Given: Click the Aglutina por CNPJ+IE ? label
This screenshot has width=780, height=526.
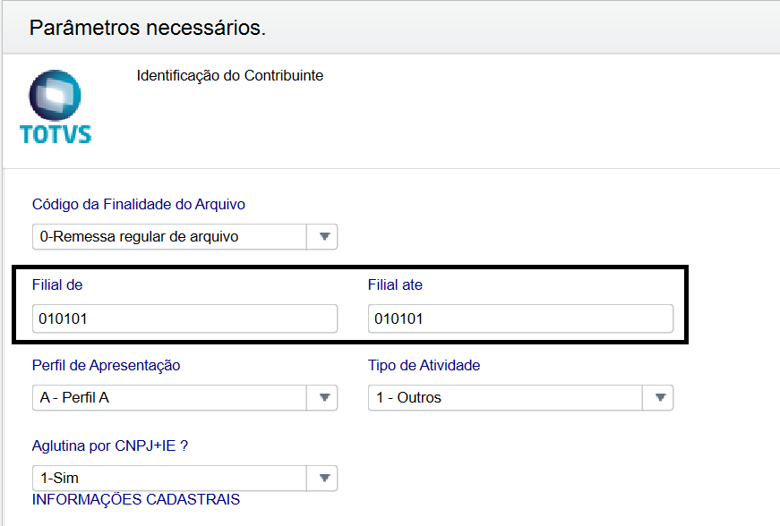Looking at the screenshot, I should pos(110,445).
